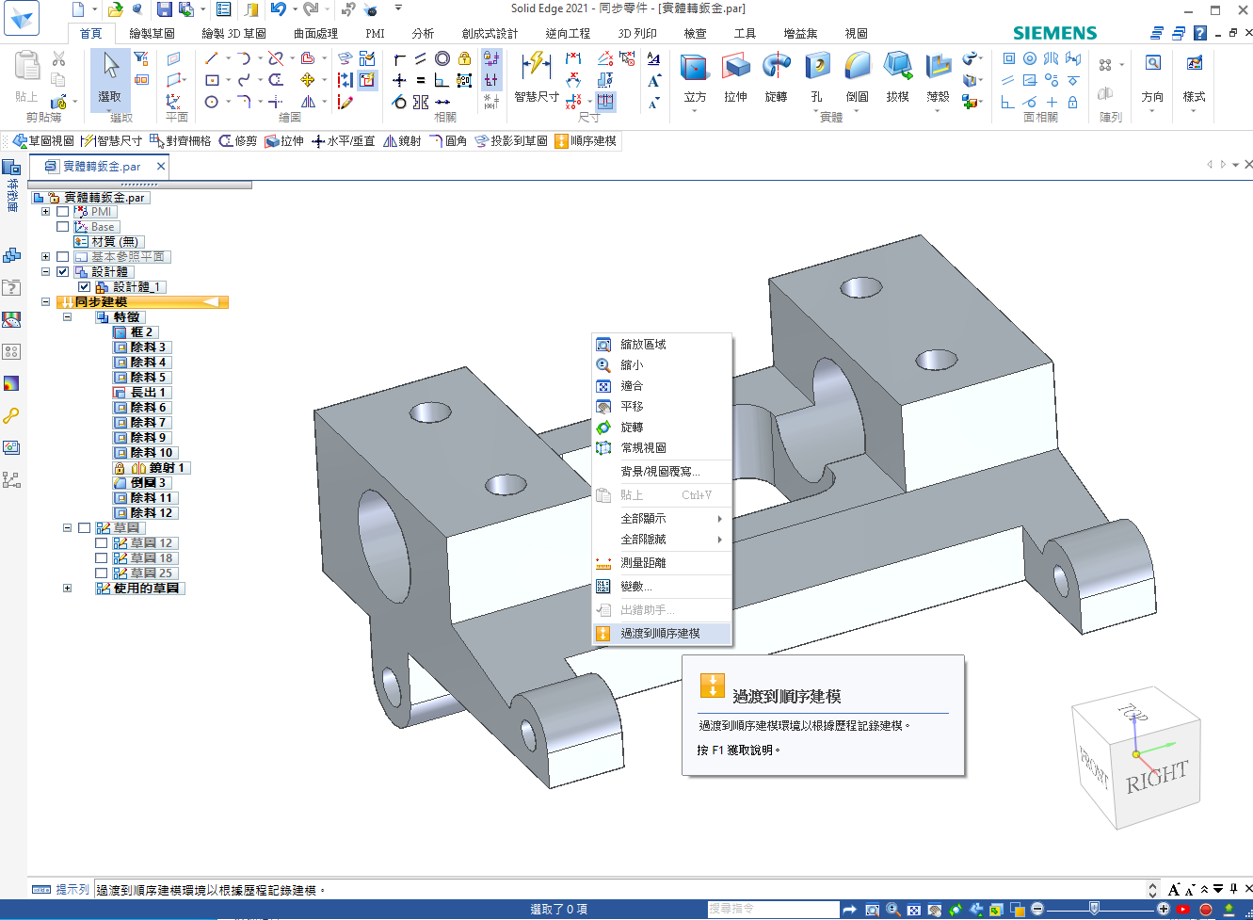Toggle the PMI checkbox in the tree

point(63,212)
